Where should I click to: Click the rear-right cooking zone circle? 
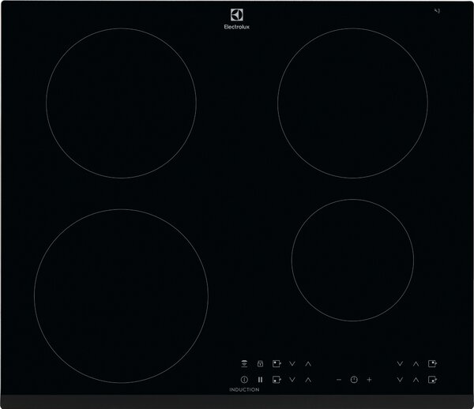(x=352, y=103)
